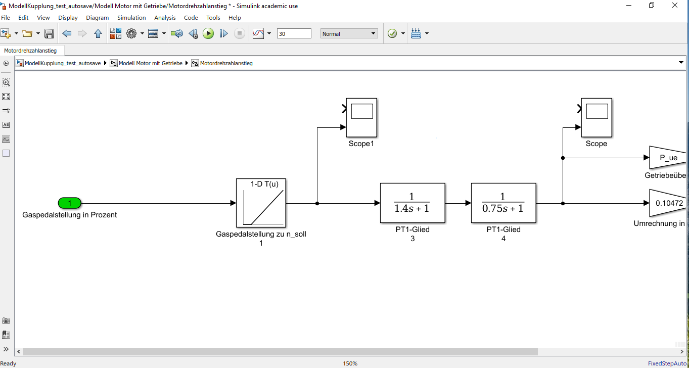Viewport: 689px width, 368px height.
Task: Open the simulation mode Normal dropdown
Action: [x=349, y=34]
